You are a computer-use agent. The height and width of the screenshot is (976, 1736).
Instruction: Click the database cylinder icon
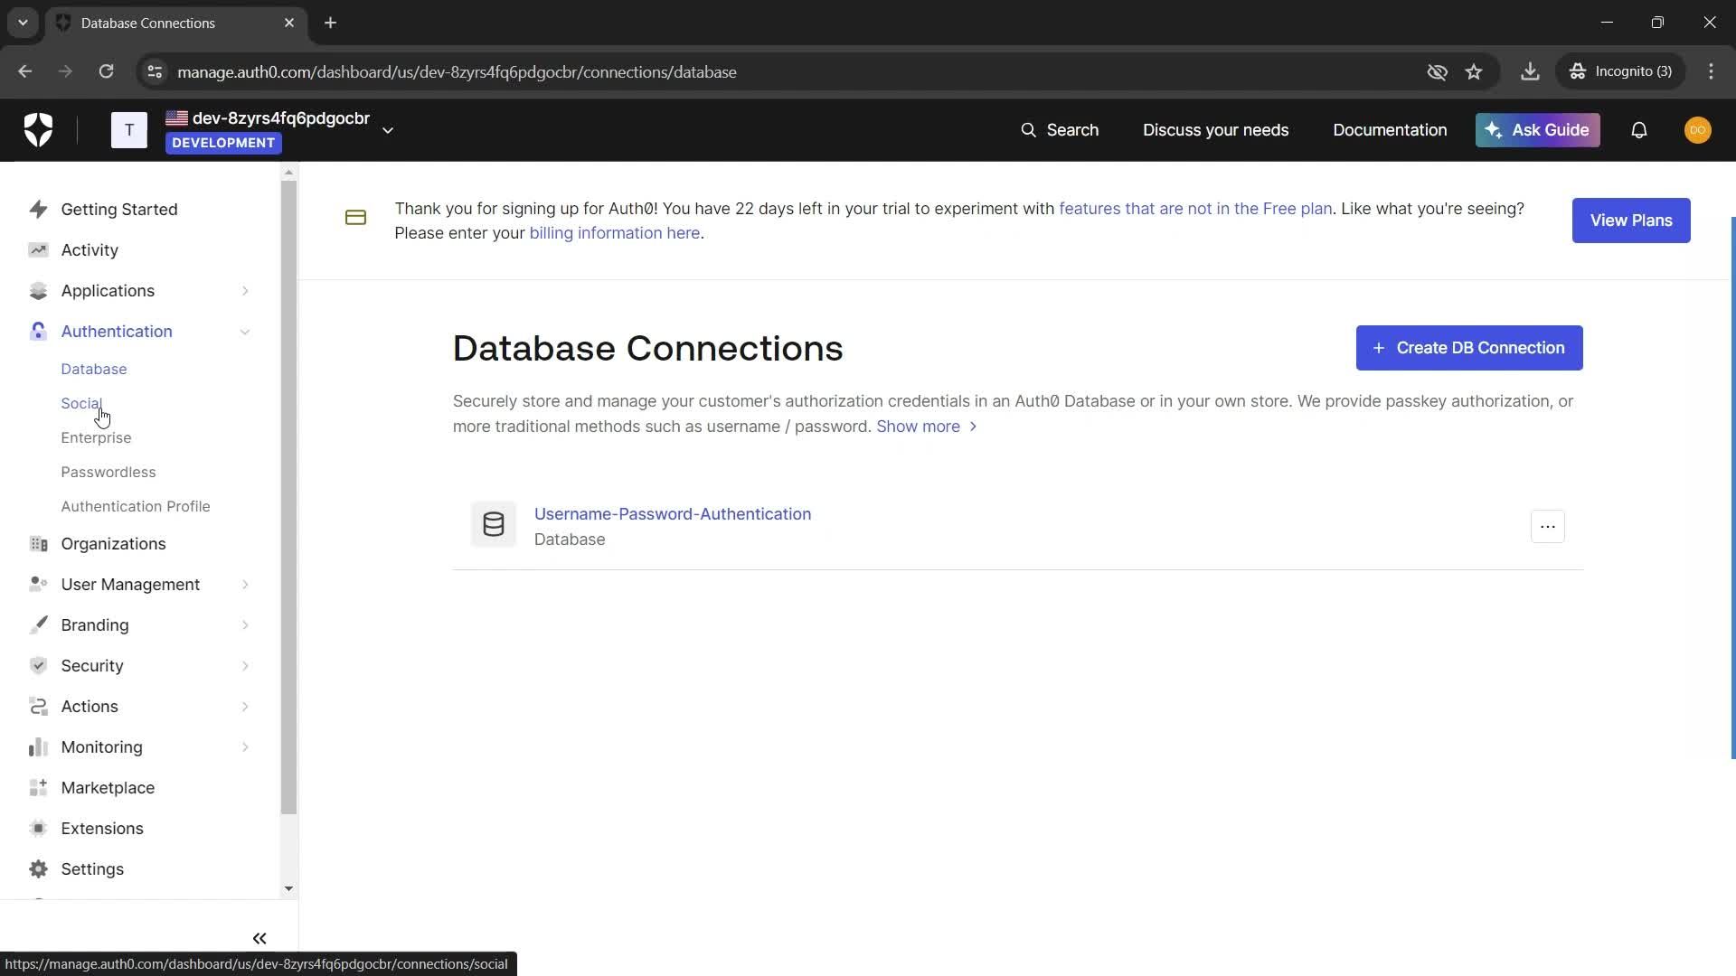point(494,524)
